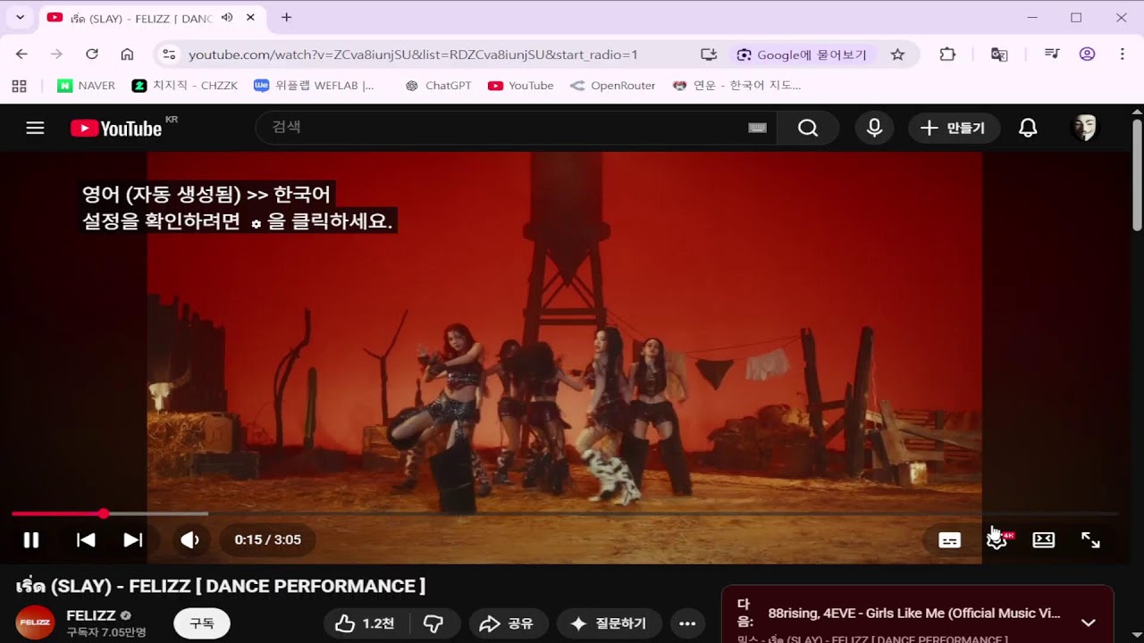Image resolution: width=1144 pixels, height=643 pixels.
Task: Open the 치지직 - CHZZK bookmark
Action: (x=185, y=86)
